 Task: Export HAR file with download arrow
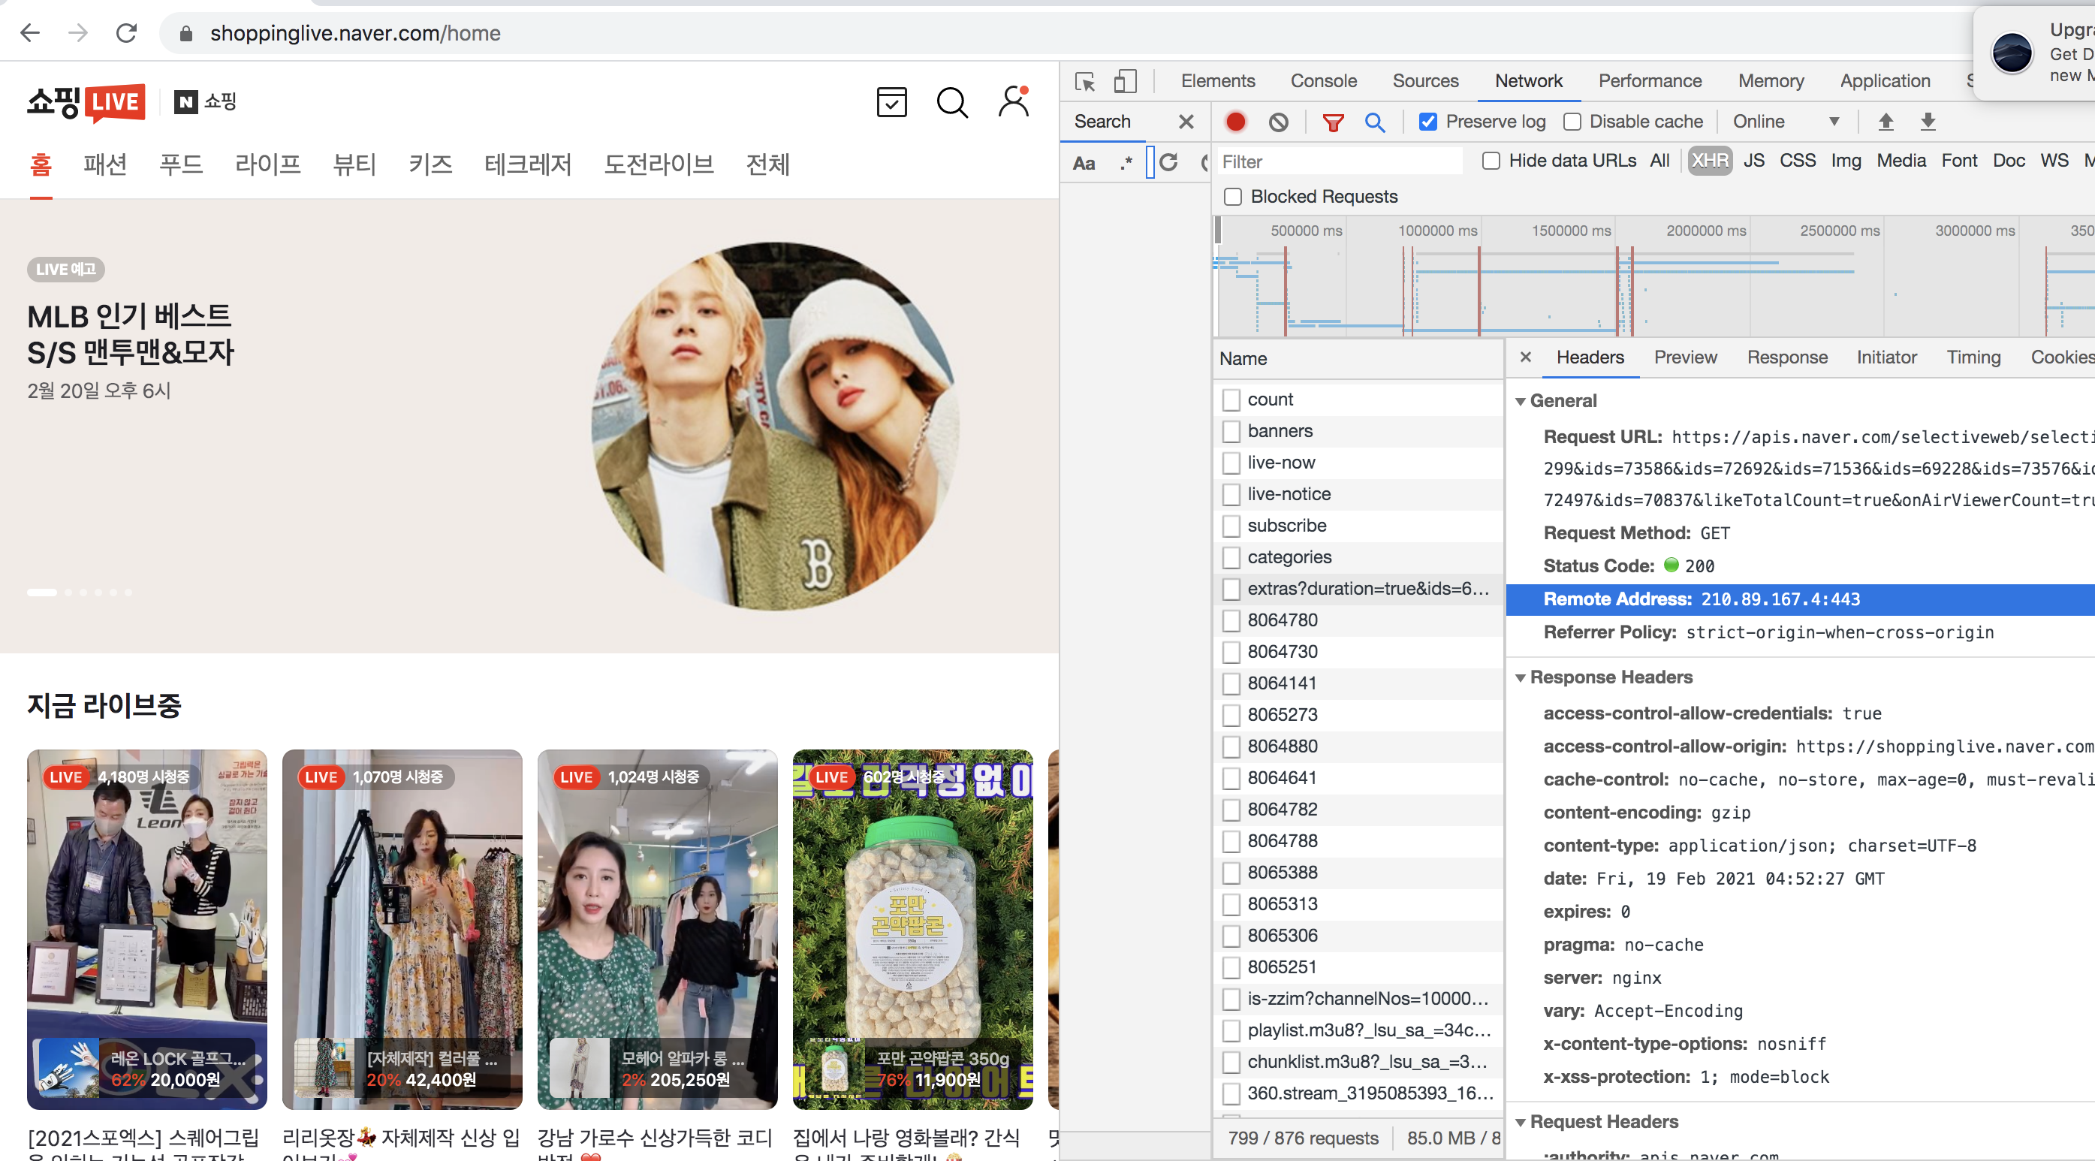(1928, 122)
